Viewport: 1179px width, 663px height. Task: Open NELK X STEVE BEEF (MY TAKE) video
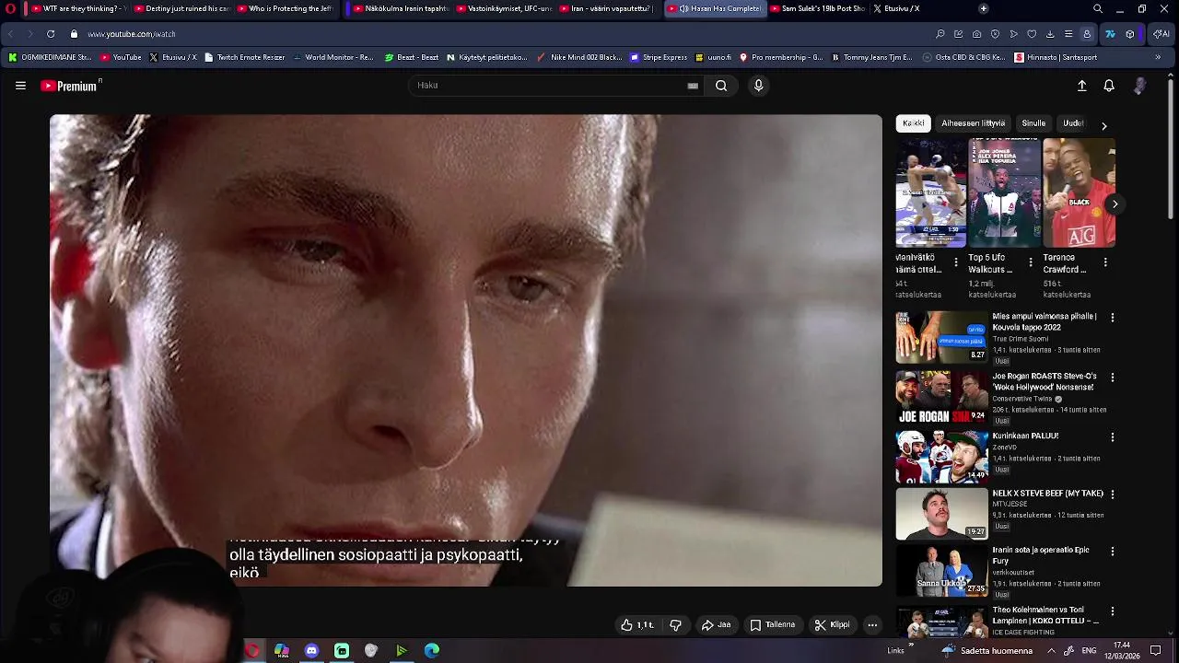[941, 514]
